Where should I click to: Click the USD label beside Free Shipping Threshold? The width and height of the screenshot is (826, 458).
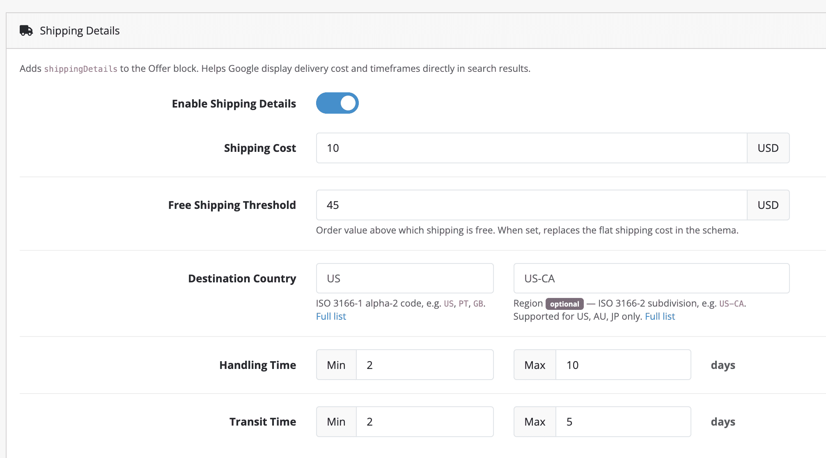(x=768, y=205)
